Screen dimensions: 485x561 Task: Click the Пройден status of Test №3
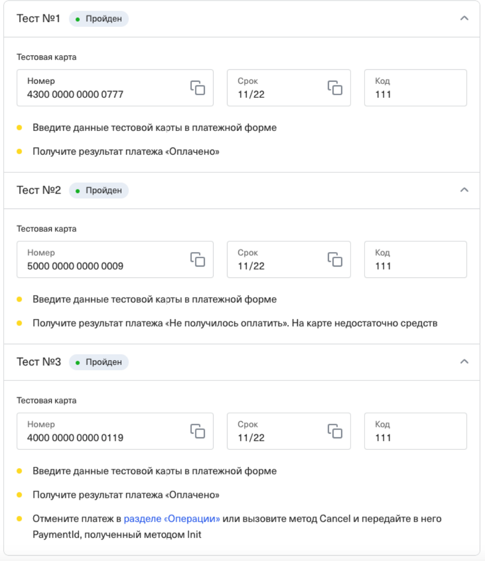[99, 362]
